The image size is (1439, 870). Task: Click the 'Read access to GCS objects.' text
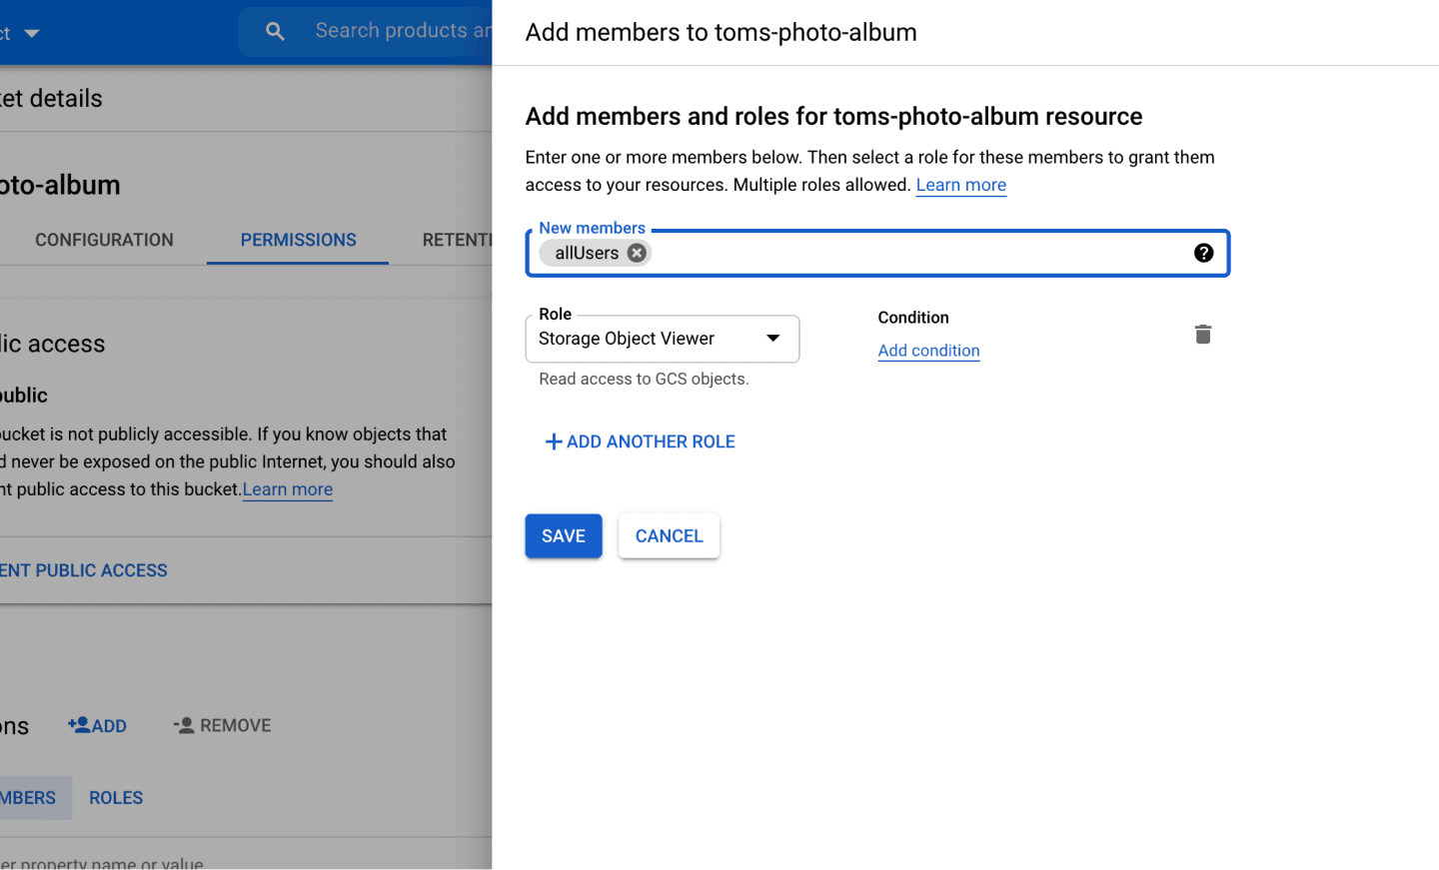(644, 379)
